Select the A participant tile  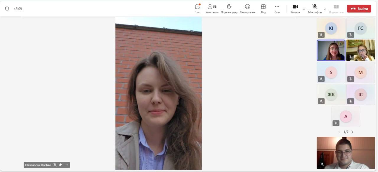click(346, 116)
